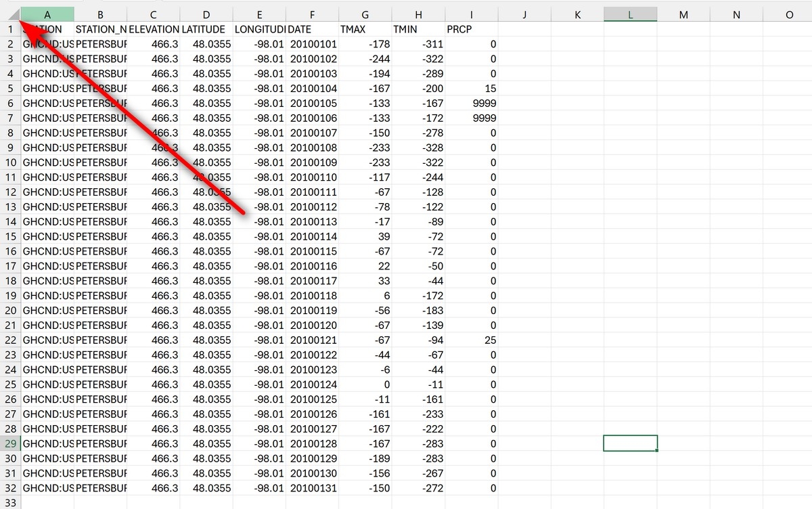Click the PRCP header cell

coord(472,29)
